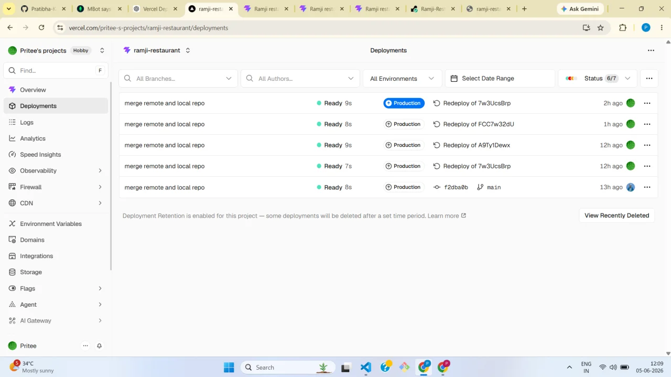Click the f2dba0b commit hash
The height and width of the screenshot is (377, 671).
[x=456, y=187]
